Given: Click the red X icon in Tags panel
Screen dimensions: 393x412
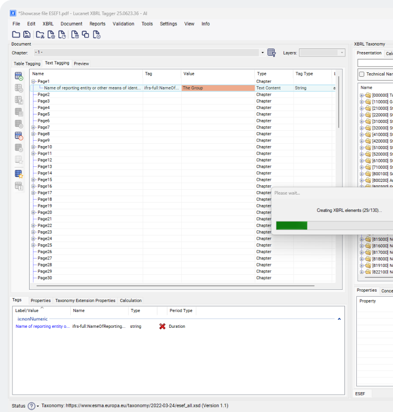Looking at the screenshot, I should (x=162, y=326).
